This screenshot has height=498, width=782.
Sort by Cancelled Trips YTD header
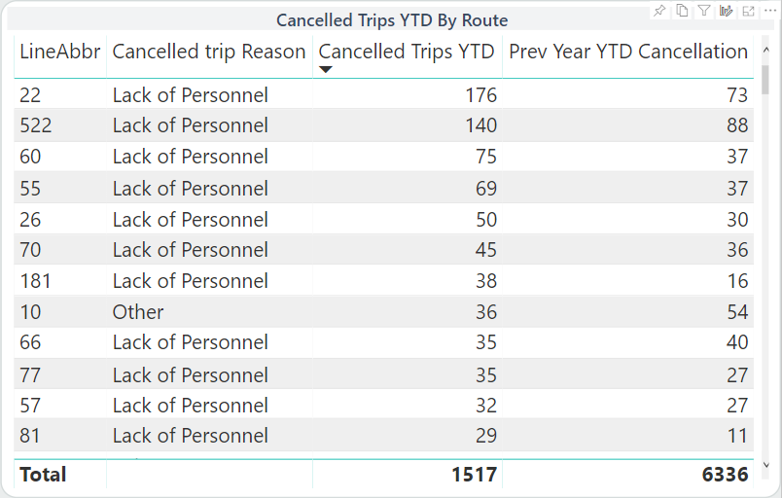pyautogui.click(x=407, y=53)
